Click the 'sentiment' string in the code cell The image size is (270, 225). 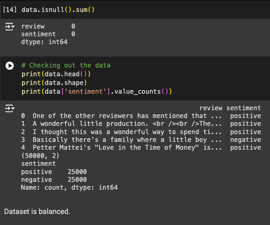85,91
